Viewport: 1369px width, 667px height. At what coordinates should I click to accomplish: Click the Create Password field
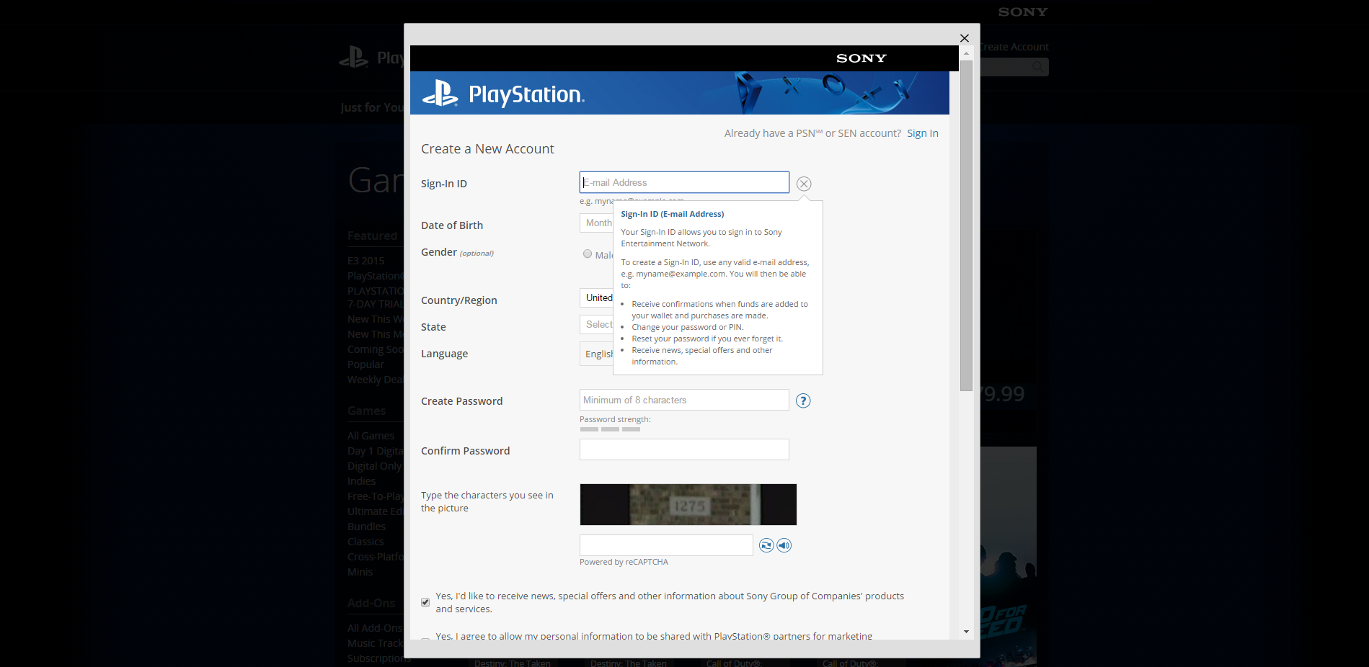[x=684, y=400]
